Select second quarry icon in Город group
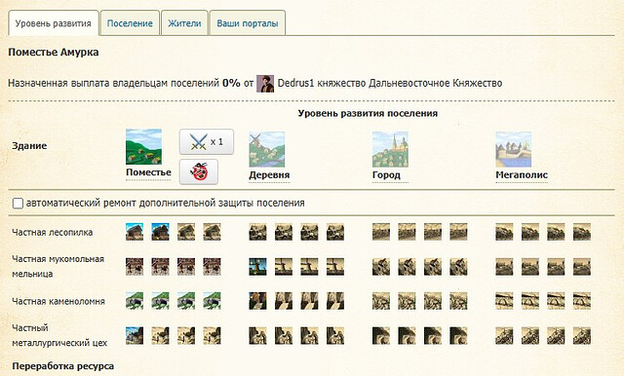 pyautogui.click(x=408, y=301)
